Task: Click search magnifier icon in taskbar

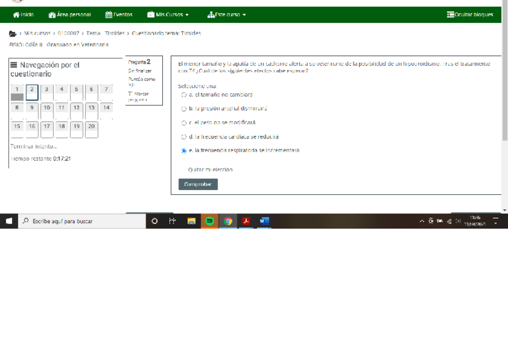Action: point(26,221)
